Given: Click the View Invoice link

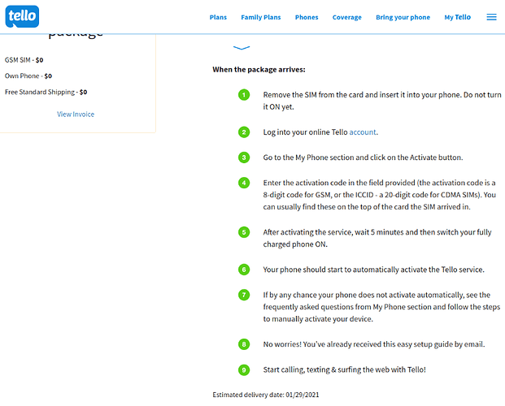Looking at the screenshot, I should point(76,114).
